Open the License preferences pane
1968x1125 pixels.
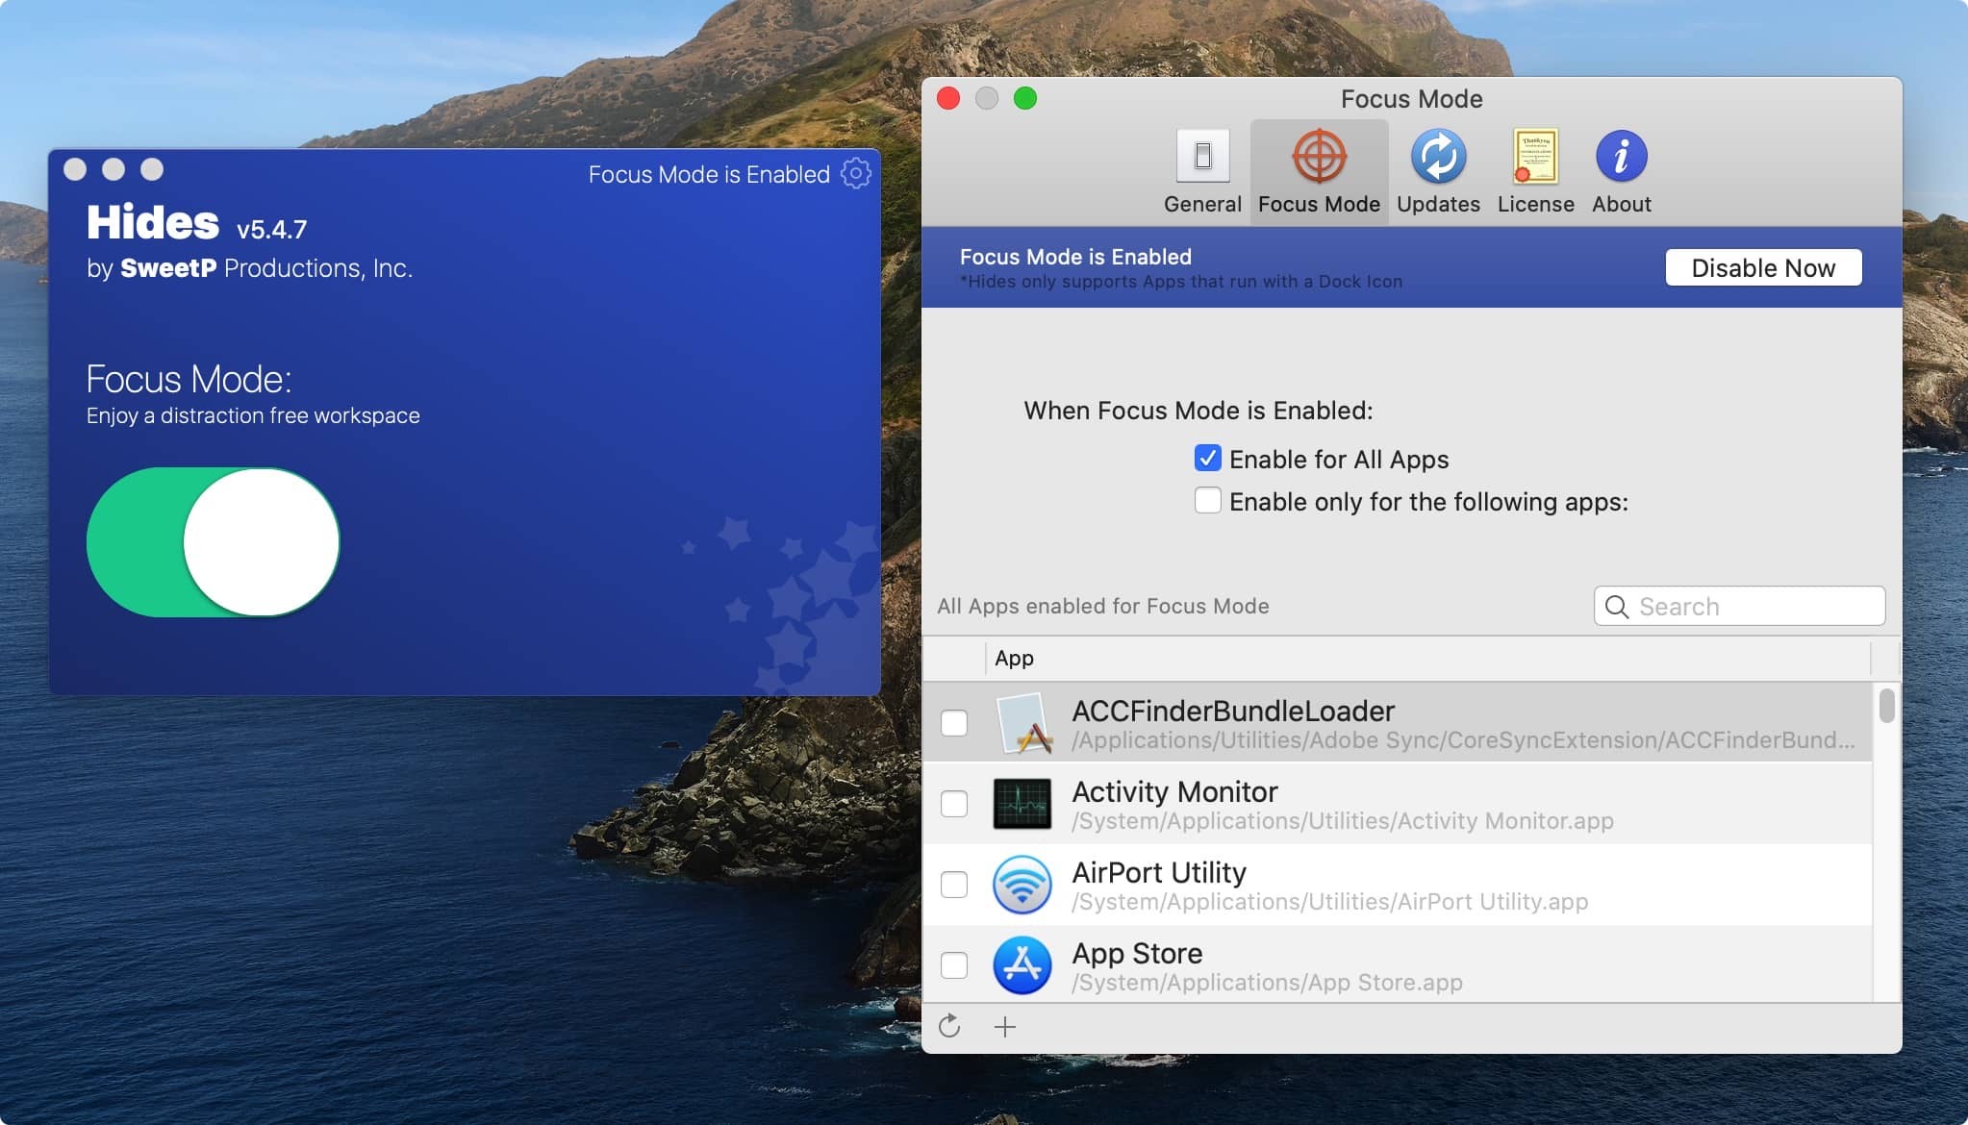pyautogui.click(x=1535, y=173)
